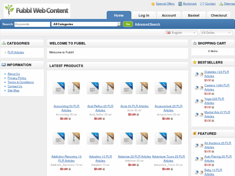Click the green Go search button
This screenshot has height=176, width=235.
128,24
